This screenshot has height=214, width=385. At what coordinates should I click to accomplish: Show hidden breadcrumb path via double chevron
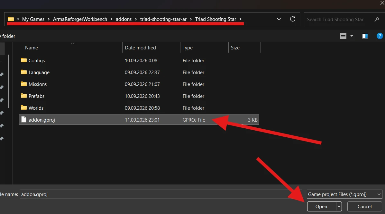pos(18,19)
